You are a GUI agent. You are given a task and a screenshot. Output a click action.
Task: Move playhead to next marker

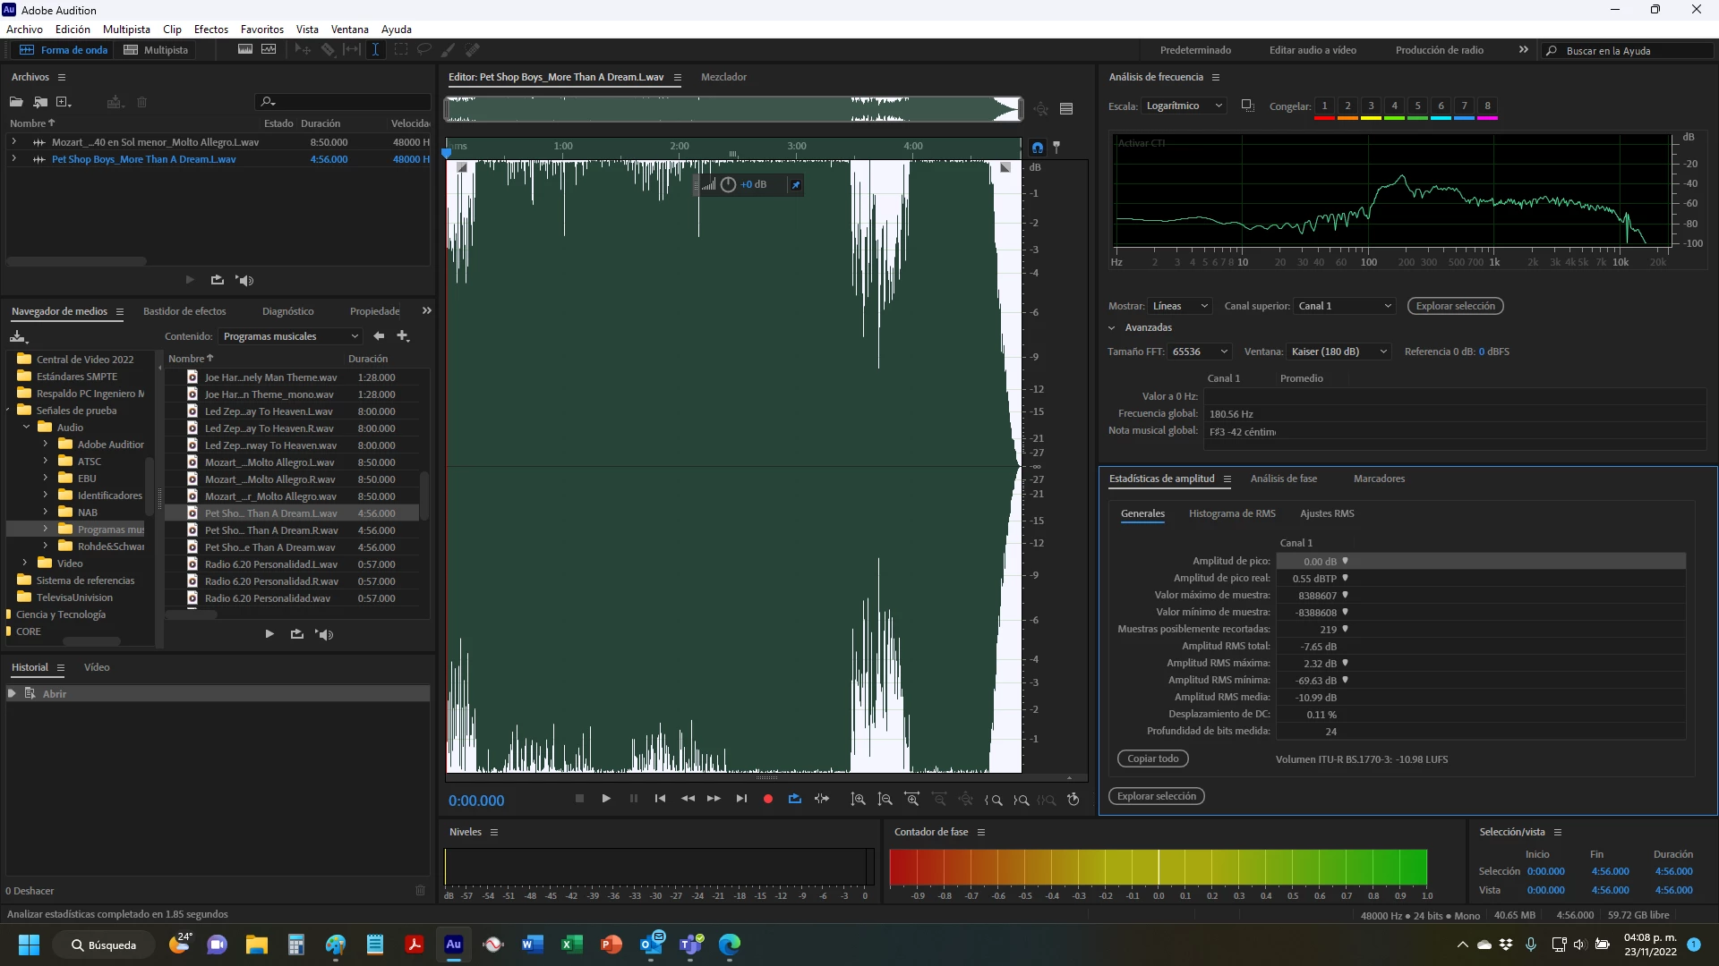[740, 799]
